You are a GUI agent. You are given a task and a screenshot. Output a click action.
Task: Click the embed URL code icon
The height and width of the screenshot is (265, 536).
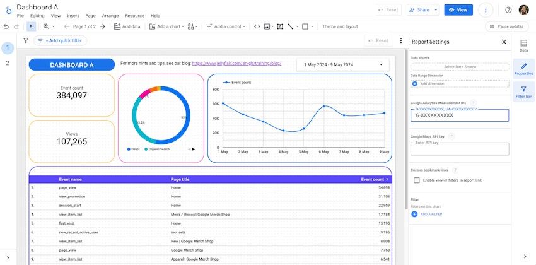click(257, 26)
